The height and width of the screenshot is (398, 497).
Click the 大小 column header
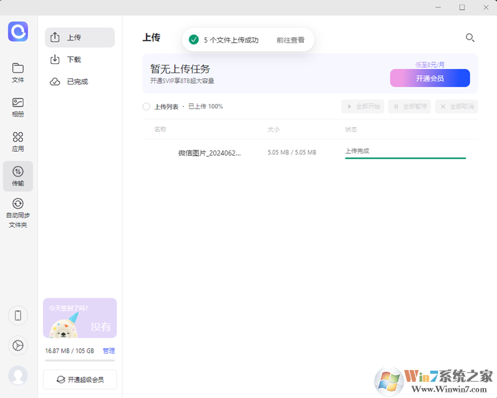[273, 129]
